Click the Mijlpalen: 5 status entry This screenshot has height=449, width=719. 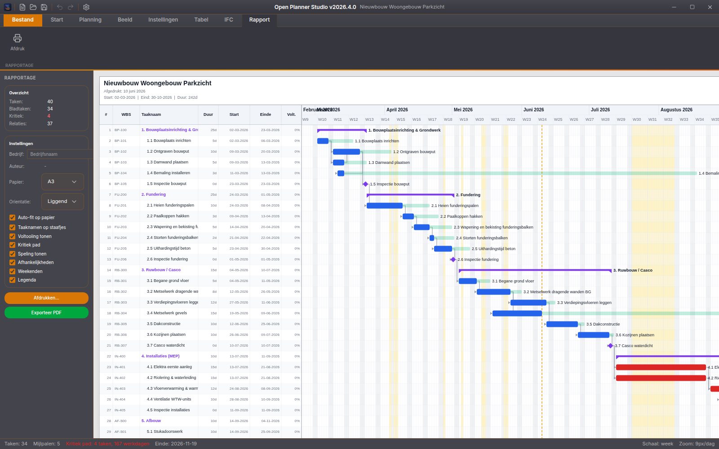pos(46,444)
